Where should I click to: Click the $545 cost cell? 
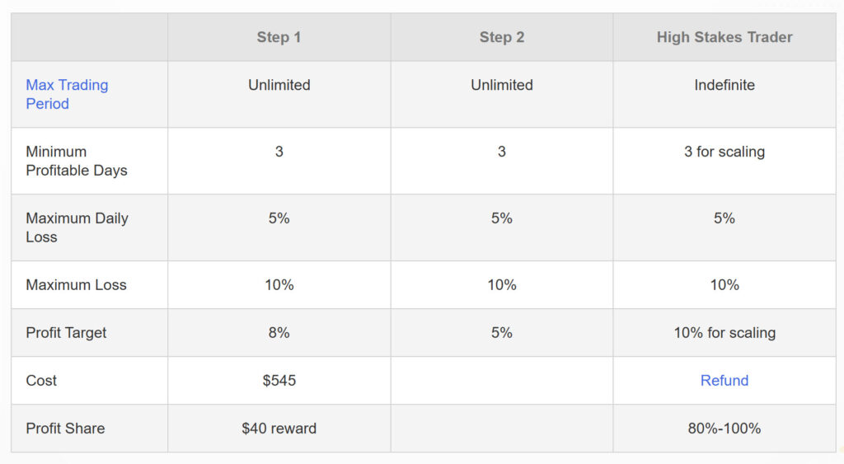pyautogui.click(x=279, y=381)
